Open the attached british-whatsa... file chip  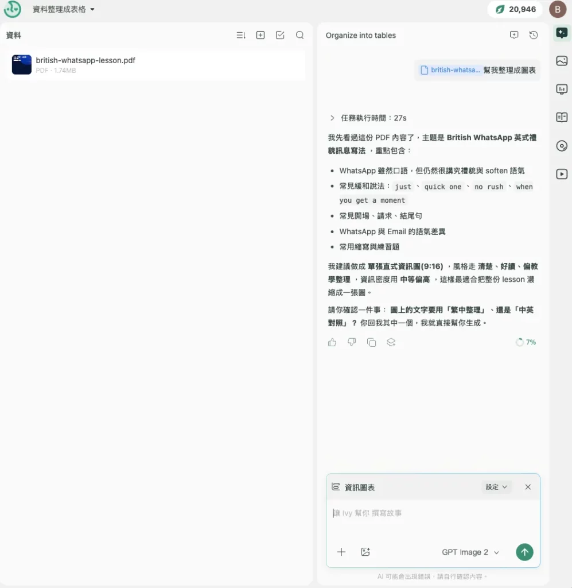(x=450, y=70)
